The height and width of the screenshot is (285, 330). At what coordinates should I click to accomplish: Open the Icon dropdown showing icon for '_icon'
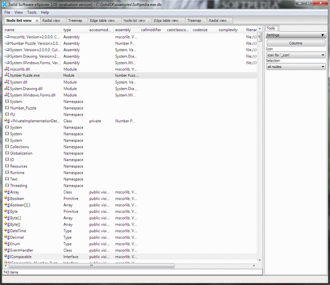(295, 55)
